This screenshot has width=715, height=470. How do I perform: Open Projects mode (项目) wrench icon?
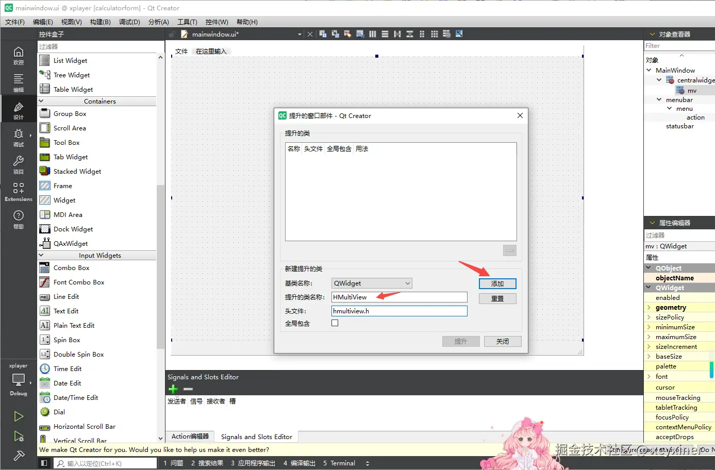[18, 164]
